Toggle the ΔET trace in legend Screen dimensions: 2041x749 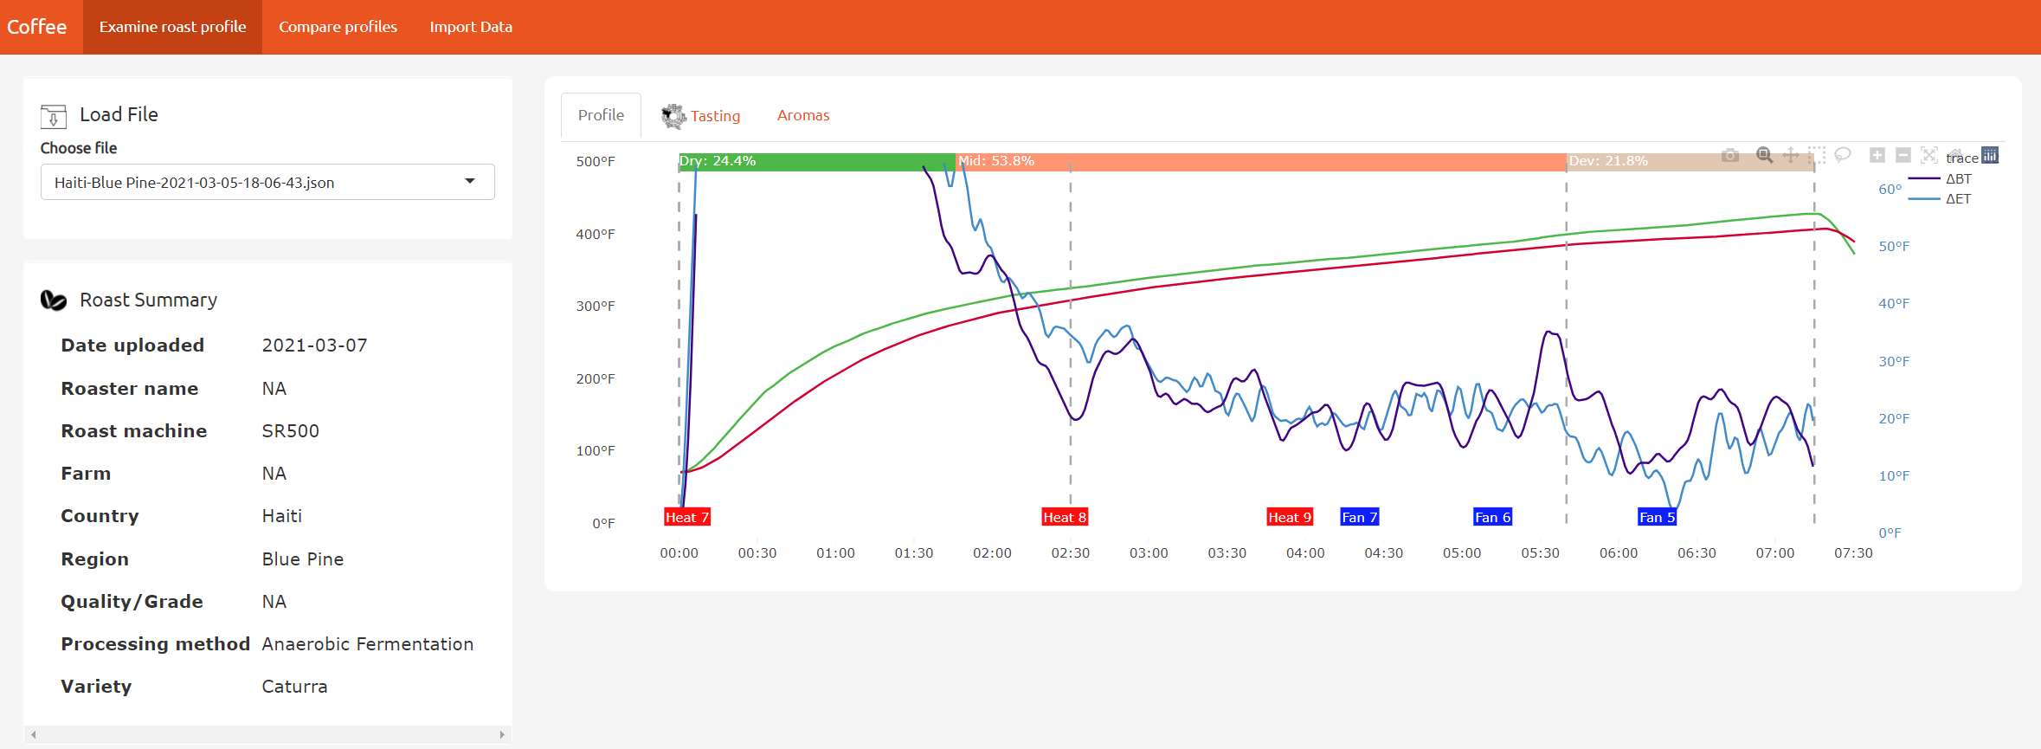coord(1940,199)
